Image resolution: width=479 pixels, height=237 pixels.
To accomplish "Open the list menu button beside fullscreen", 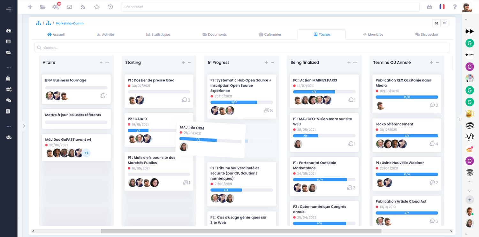I will click(x=444, y=23).
